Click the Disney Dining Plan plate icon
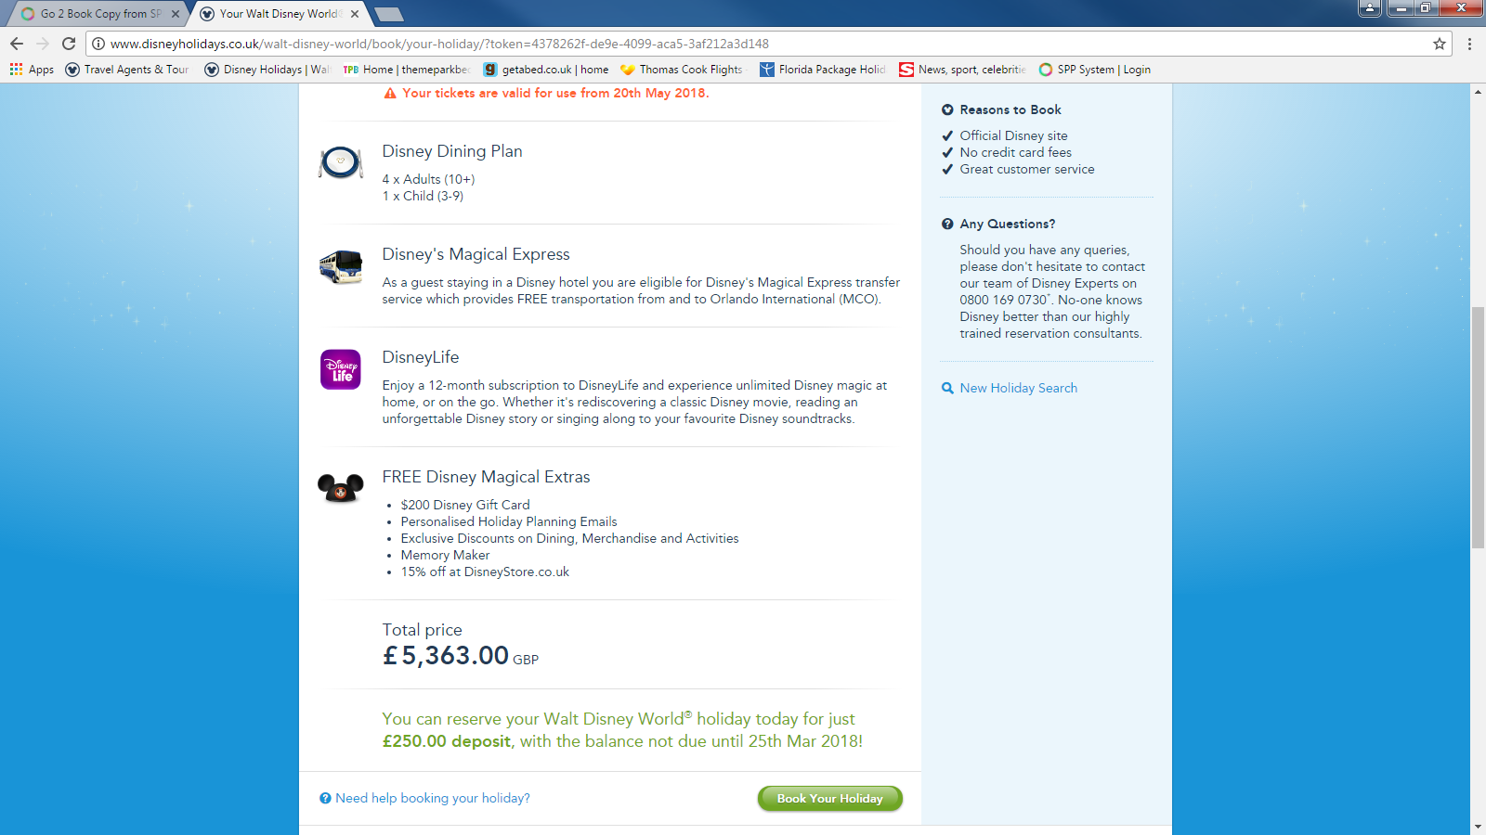Viewport: 1486px width, 835px height. (341, 162)
